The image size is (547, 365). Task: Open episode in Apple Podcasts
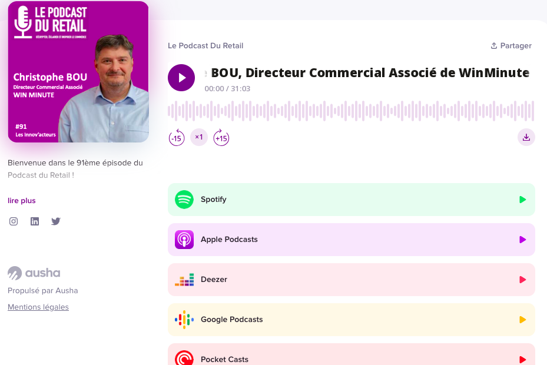coord(351,240)
